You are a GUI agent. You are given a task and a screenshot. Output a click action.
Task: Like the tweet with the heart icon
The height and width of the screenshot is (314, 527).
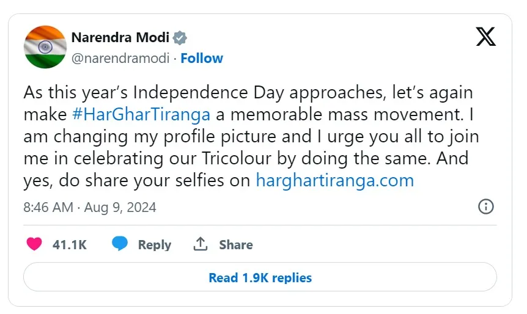click(34, 244)
